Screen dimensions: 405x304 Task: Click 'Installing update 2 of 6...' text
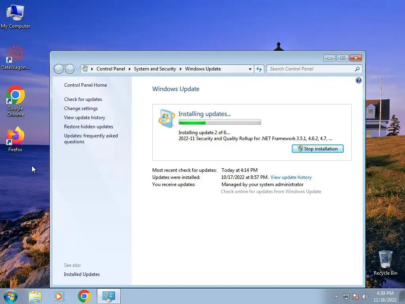[x=204, y=132]
